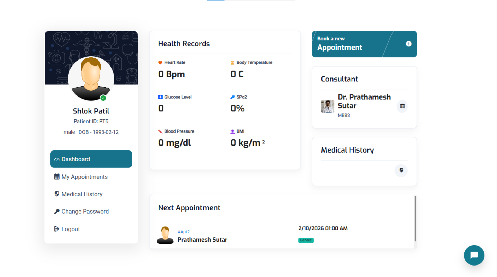Select Dashboard in the sidebar menu
The width and height of the screenshot is (497, 277).
coord(91,159)
